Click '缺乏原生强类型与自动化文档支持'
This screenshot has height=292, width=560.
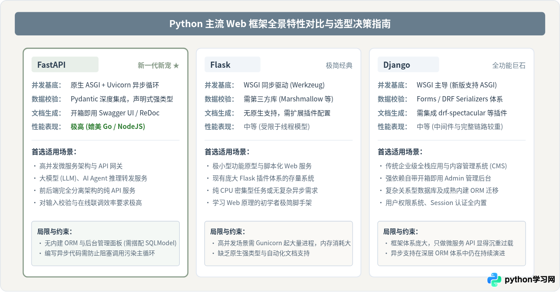click(x=264, y=253)
